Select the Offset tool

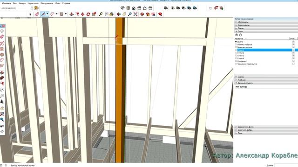coord(77,14)
